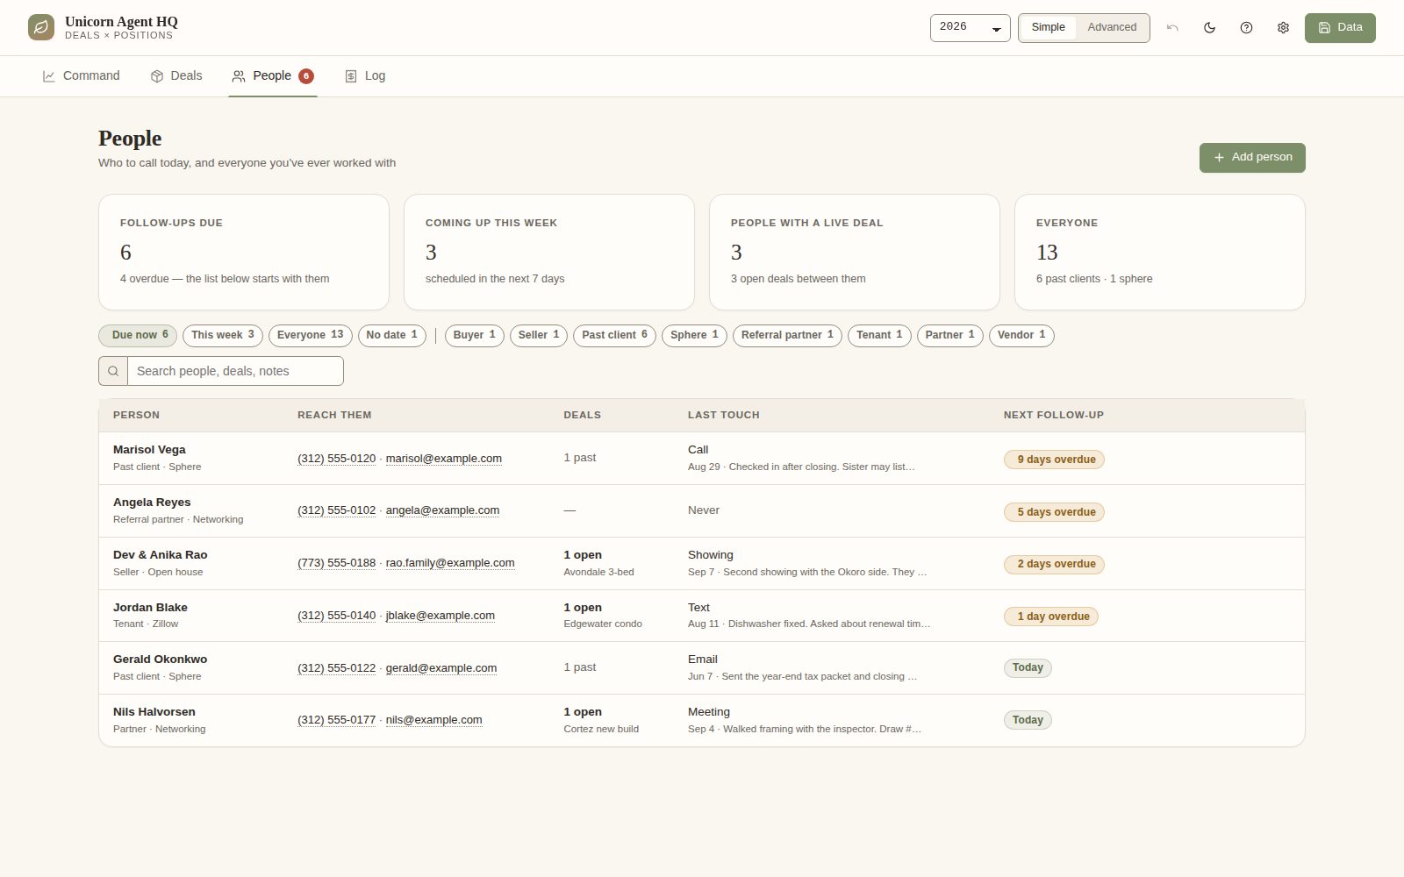This screenshot has height=877, width=1404.
Task: Toggle dark mode moon icon
Action: tap(1209, 28)
